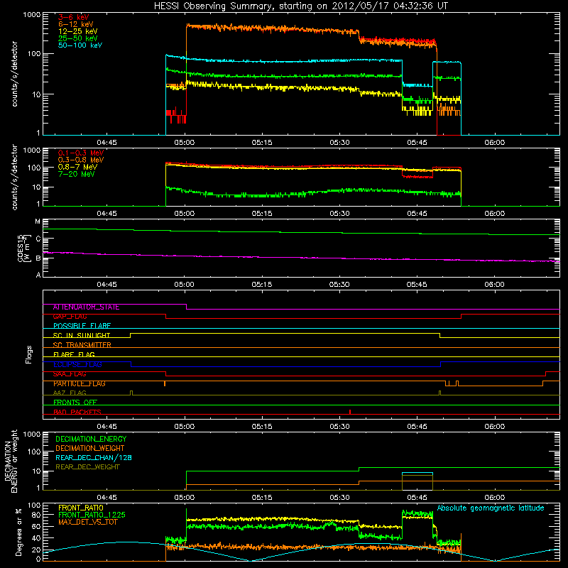
Task: Click the SC_TRANSMITTER flag label
Action: (82, 345)
